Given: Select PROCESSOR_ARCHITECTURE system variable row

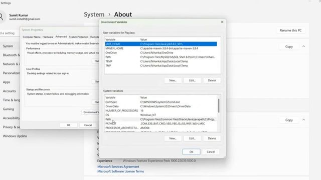Looking at the screenshot, I should point(161,128).
